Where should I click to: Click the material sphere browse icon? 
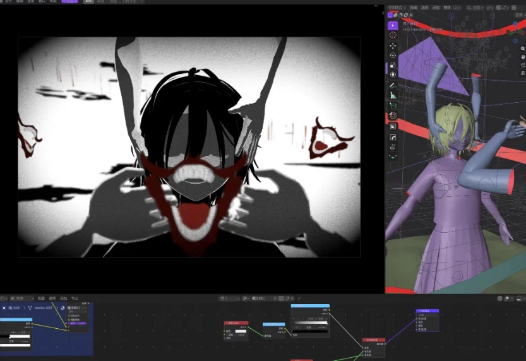pyautogui.click(x=245, y=299)
